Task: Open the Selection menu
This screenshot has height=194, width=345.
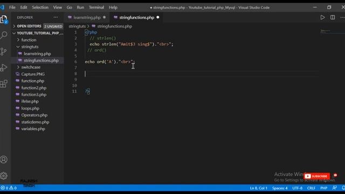Action: point(40,7)
